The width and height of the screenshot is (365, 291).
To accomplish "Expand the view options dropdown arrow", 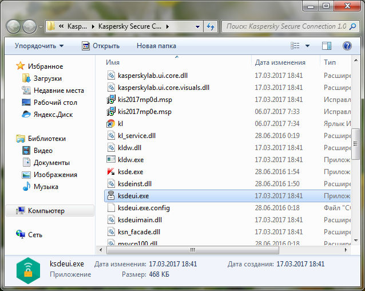I will (x=307, y=46).
